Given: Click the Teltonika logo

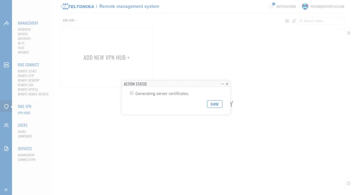Looking at the screenshot, I should point(77,7).
